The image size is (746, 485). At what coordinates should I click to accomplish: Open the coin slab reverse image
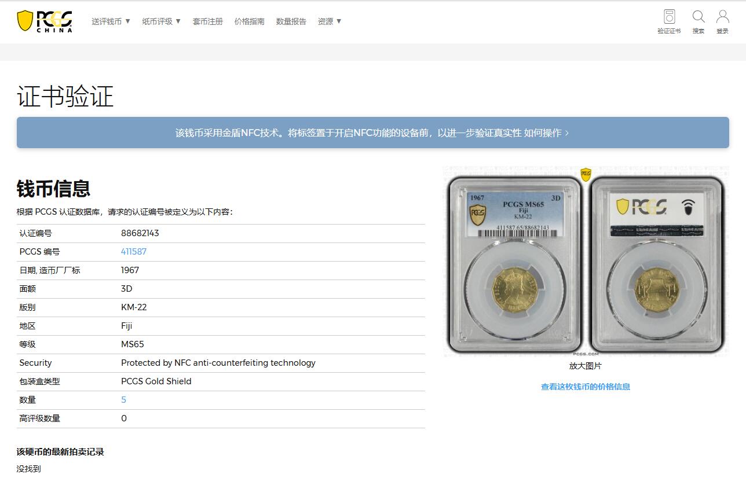657,264
